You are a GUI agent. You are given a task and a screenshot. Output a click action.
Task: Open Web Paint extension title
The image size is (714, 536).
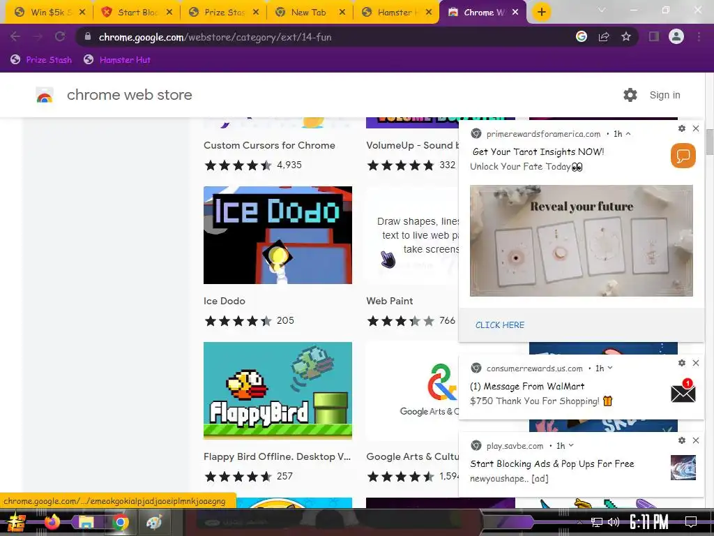(x=389, y=301)
